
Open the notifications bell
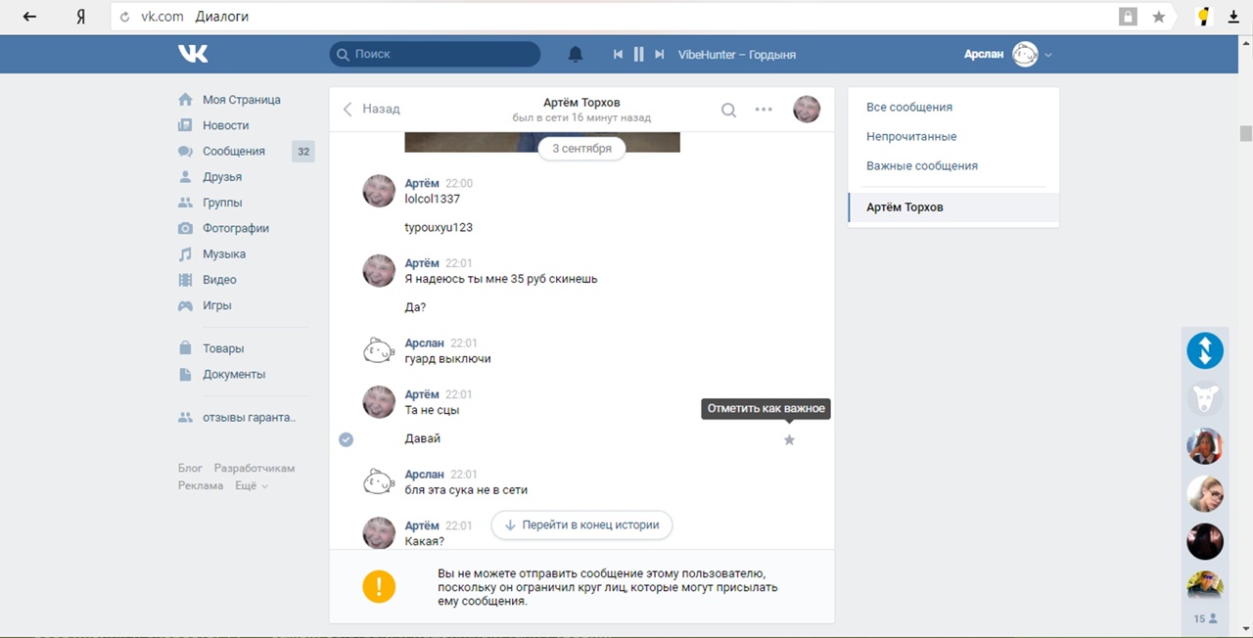point(576,55)
